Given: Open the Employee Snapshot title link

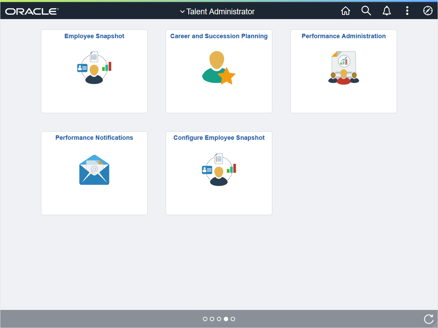Looking at the screenshot, I should (94, 36).
